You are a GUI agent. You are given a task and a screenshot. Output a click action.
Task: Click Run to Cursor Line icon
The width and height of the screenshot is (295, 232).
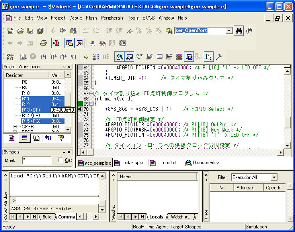tap(73, 57)
